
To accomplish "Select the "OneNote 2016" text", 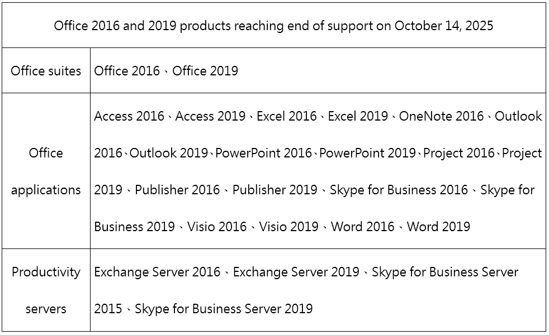I will tap(441, 116).
